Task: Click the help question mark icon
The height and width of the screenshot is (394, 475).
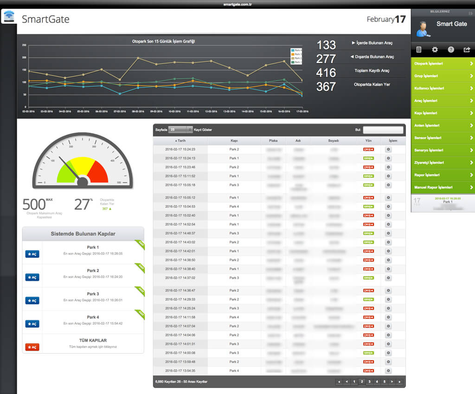Action: pos(451,50)
